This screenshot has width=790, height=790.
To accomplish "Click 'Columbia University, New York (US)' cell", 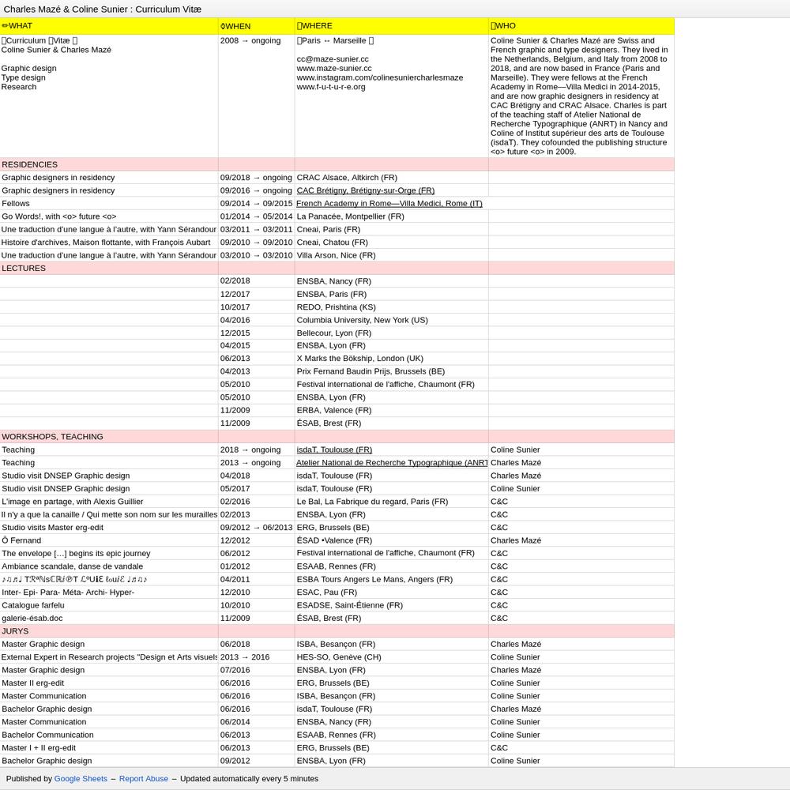I will [x=392, y=320].
